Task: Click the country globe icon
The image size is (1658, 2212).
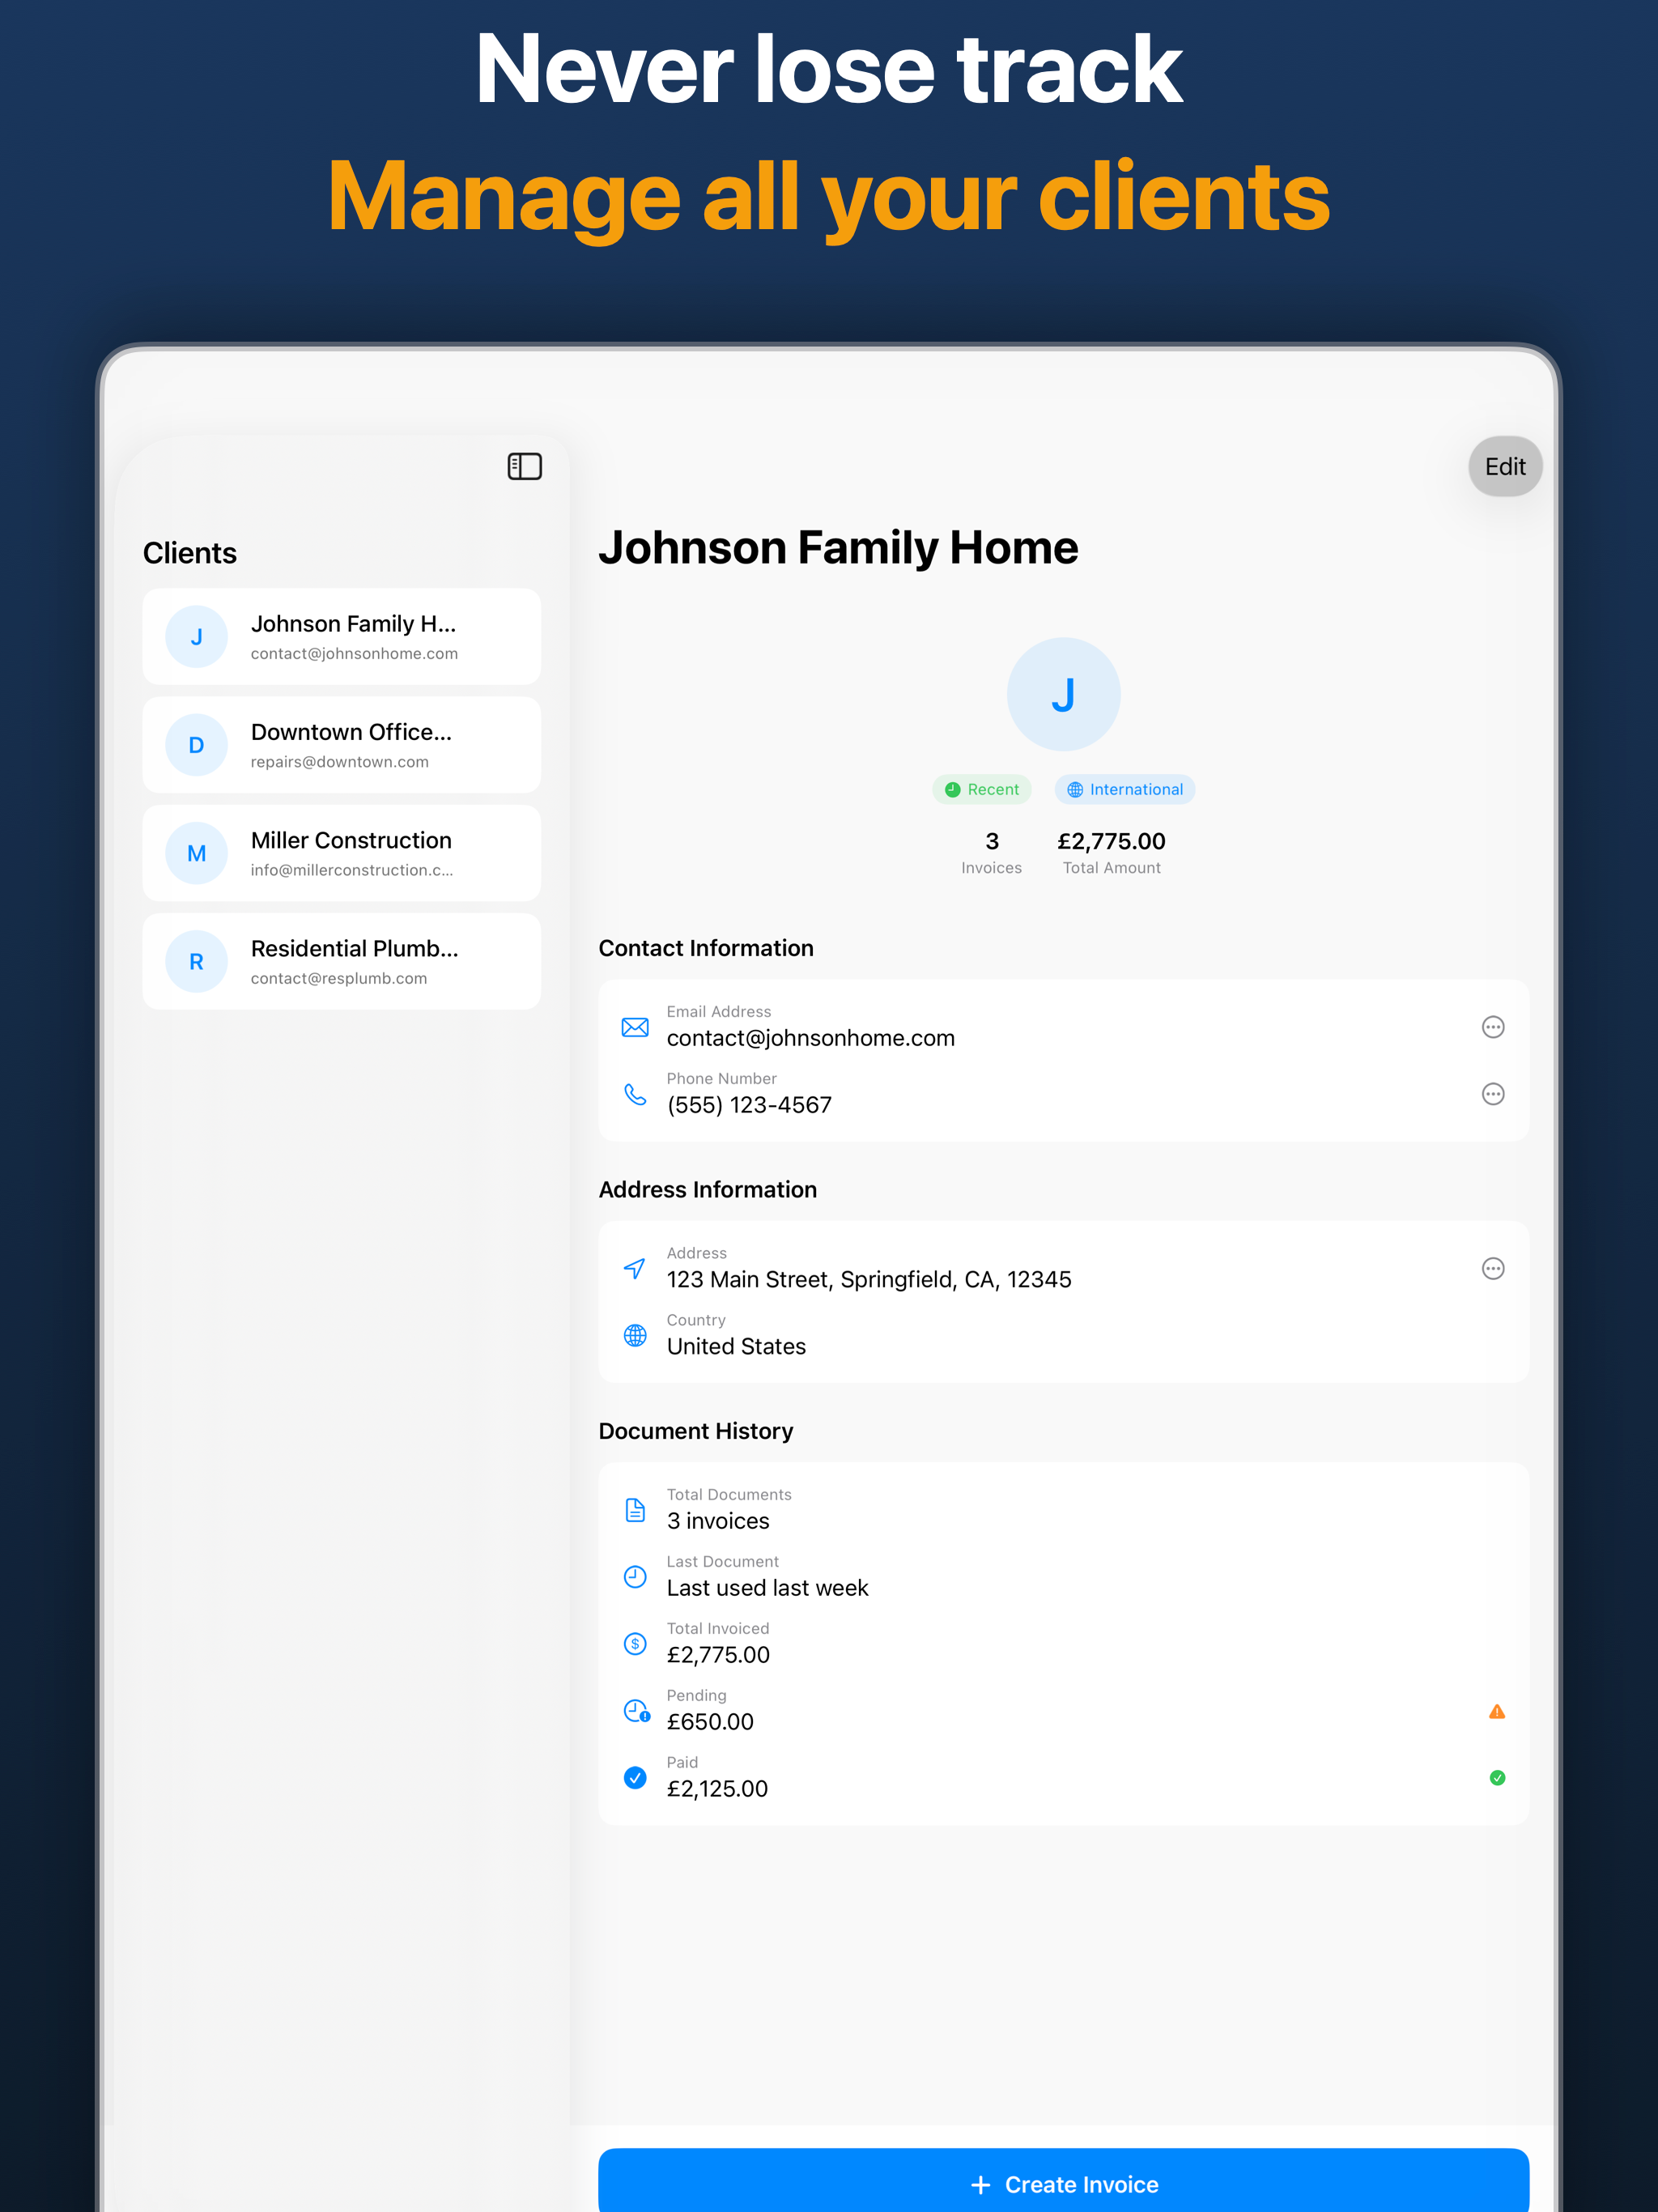Action: click(635, 1335)
